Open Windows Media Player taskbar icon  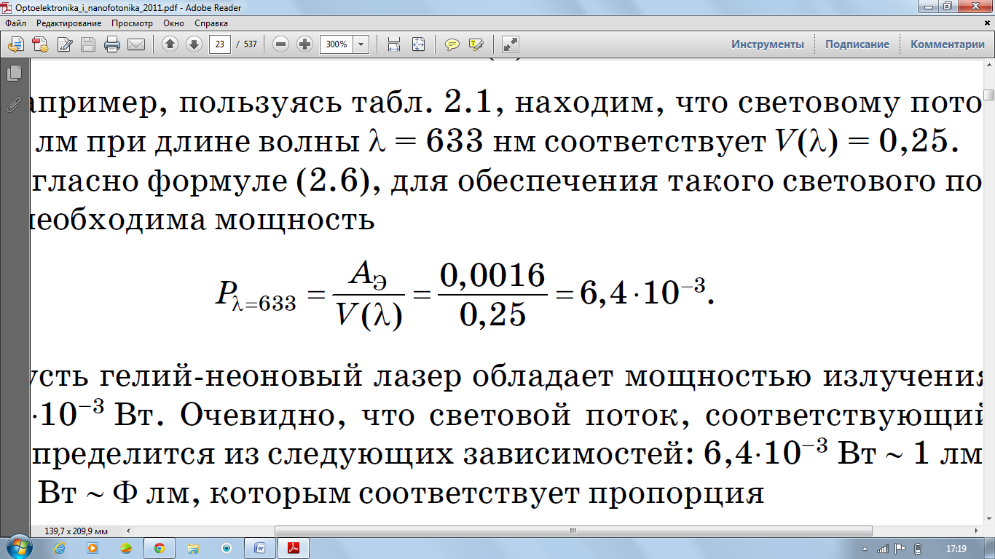point(93,548)
